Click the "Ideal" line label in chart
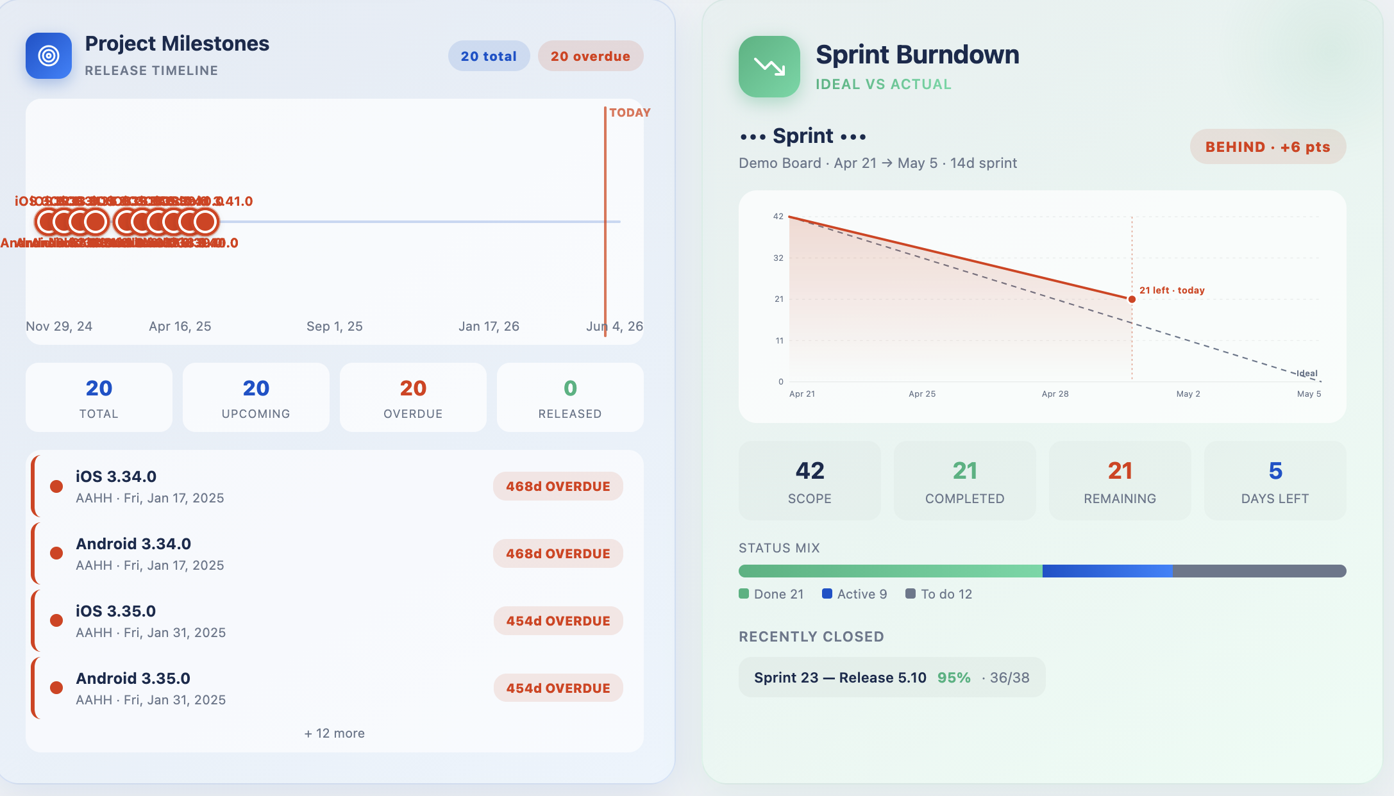Image resolution: width=1394 pixels, height=796 pixels. (x=1307, y=373)
